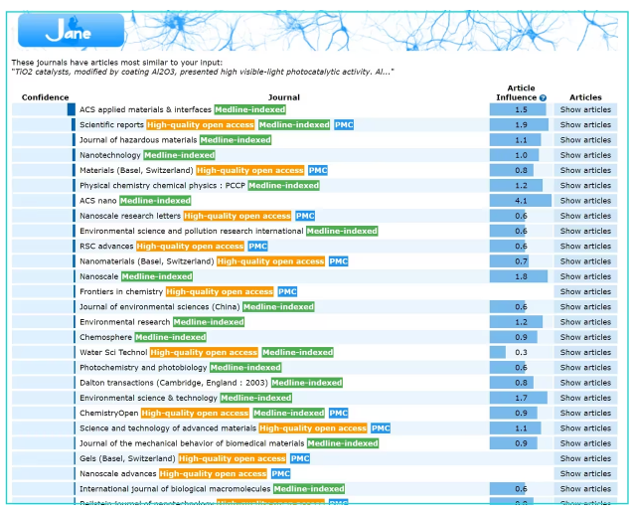The height and width of the screenshot is (513, 633).
Task: Click the Jane logo
Action: [x=72, y=31]
